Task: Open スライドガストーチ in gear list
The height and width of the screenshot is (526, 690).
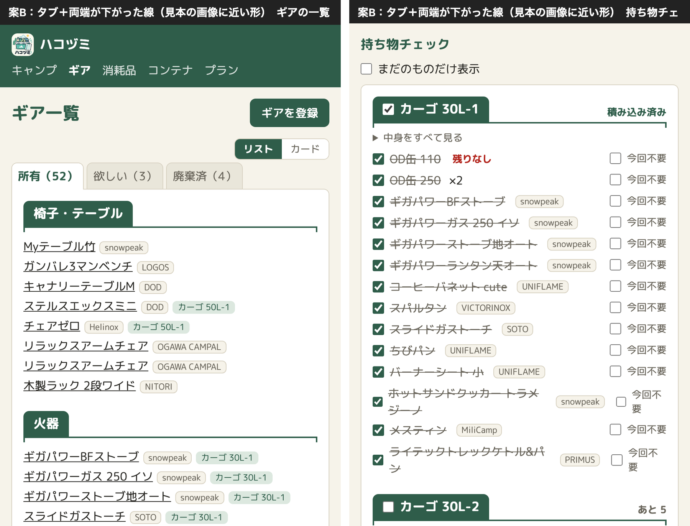Action: click(74, 516)
